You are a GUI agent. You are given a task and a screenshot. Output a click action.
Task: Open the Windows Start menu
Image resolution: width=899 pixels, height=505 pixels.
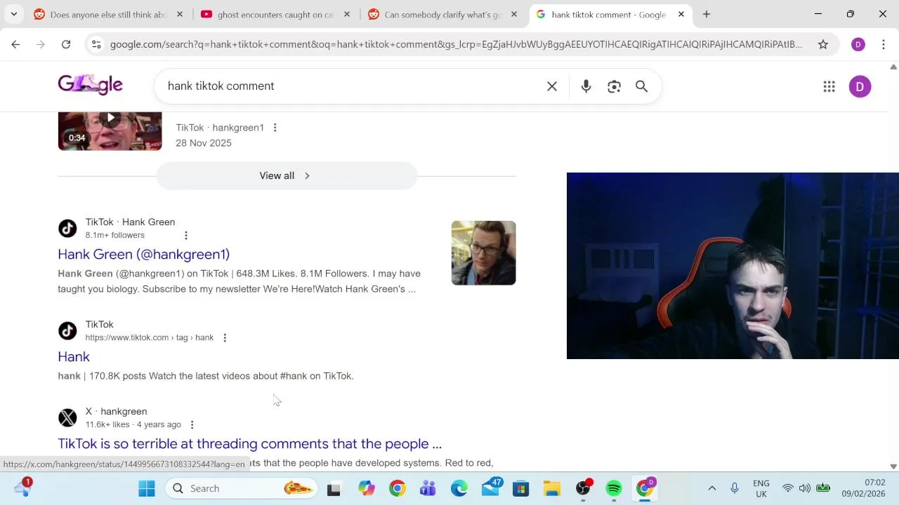click(147, 488)
